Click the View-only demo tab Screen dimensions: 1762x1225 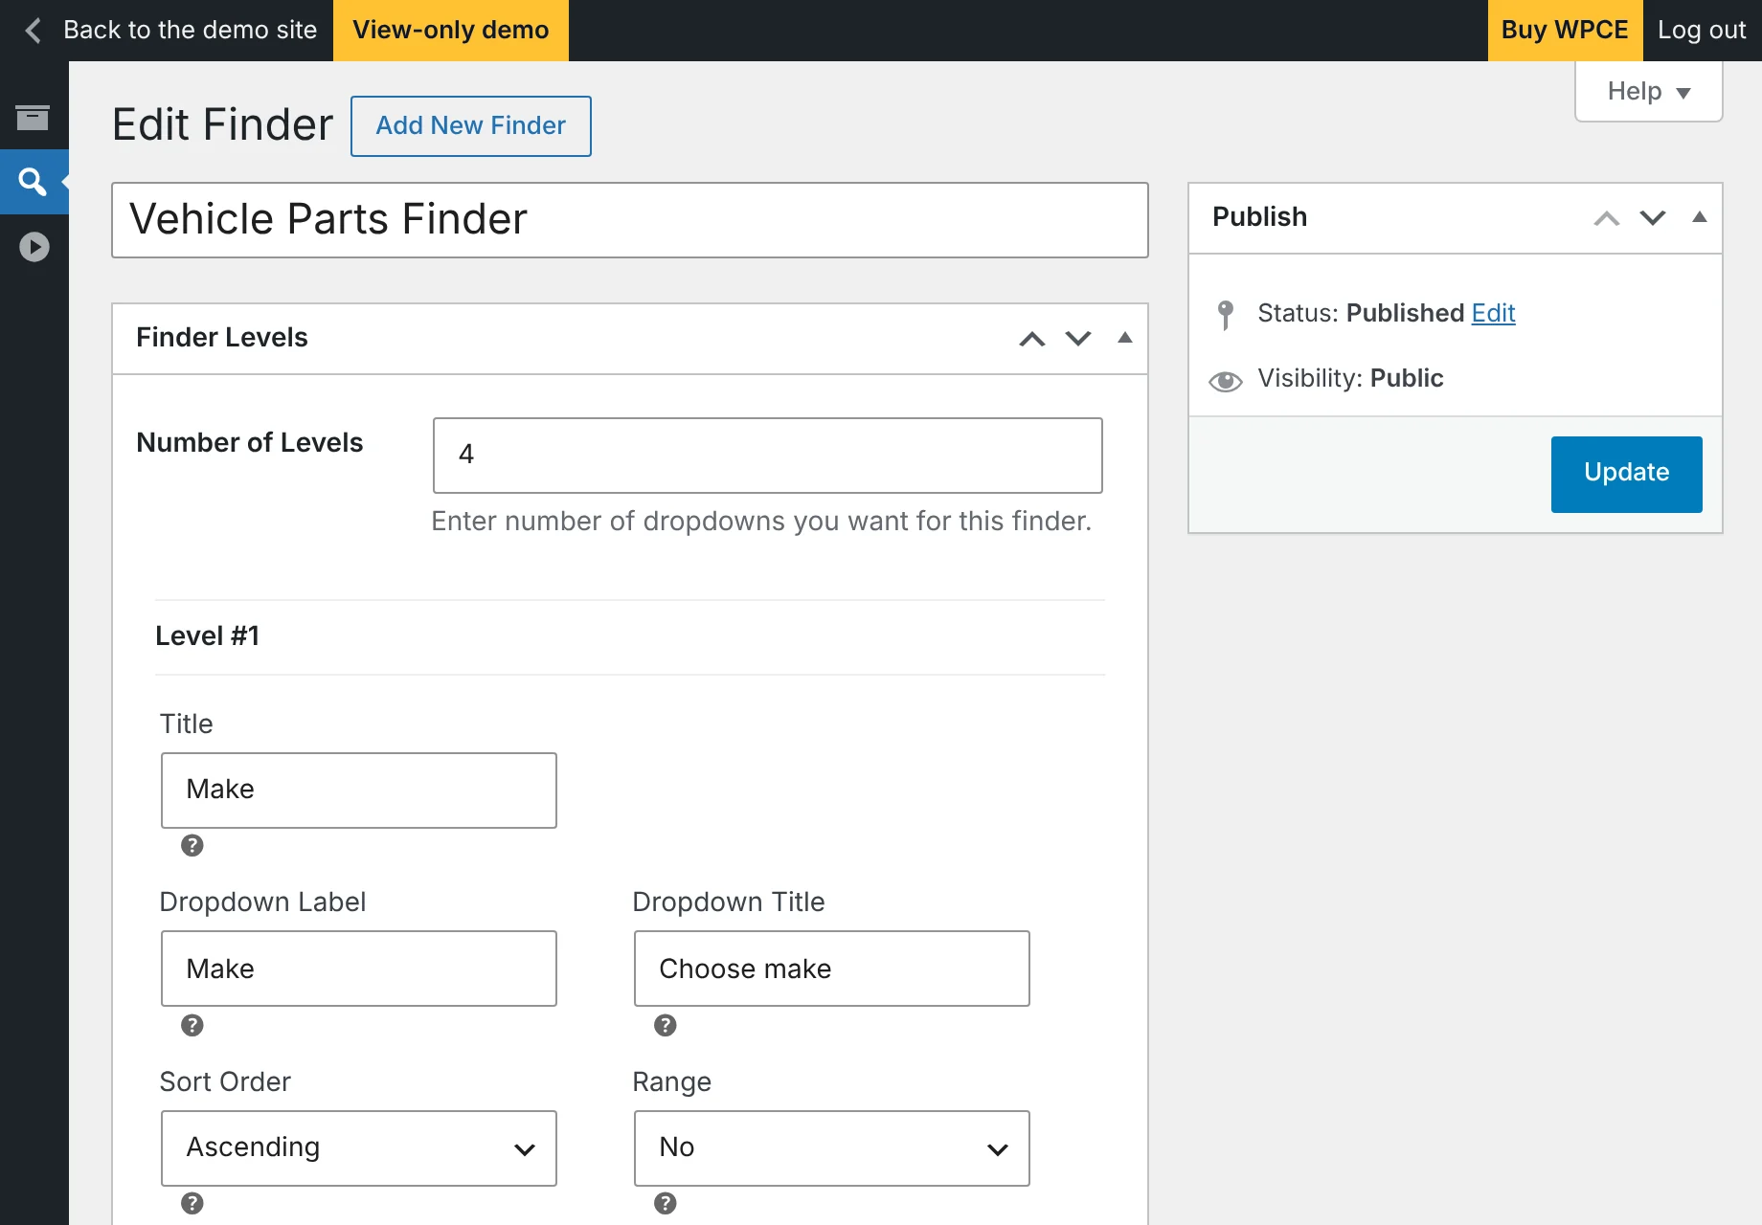[x=451, y=31]
